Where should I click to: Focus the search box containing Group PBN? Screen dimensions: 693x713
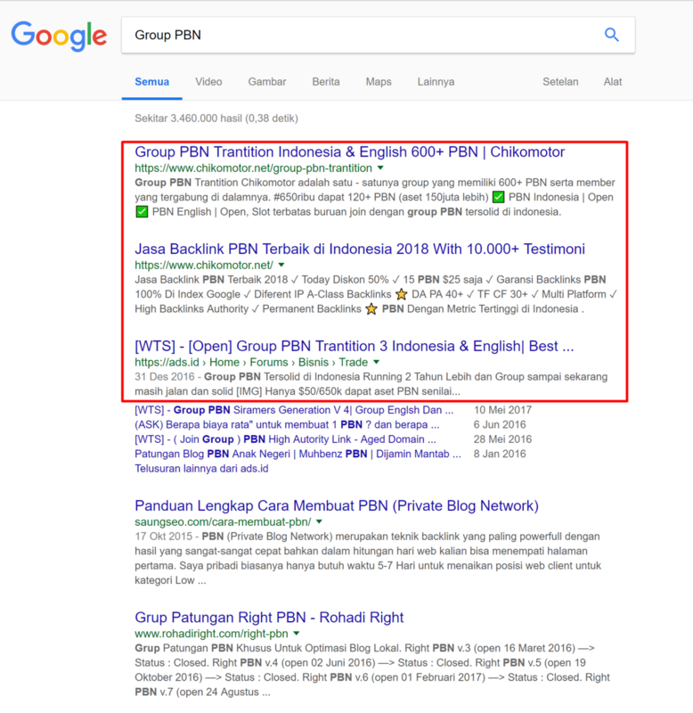[x=378, y=35]
